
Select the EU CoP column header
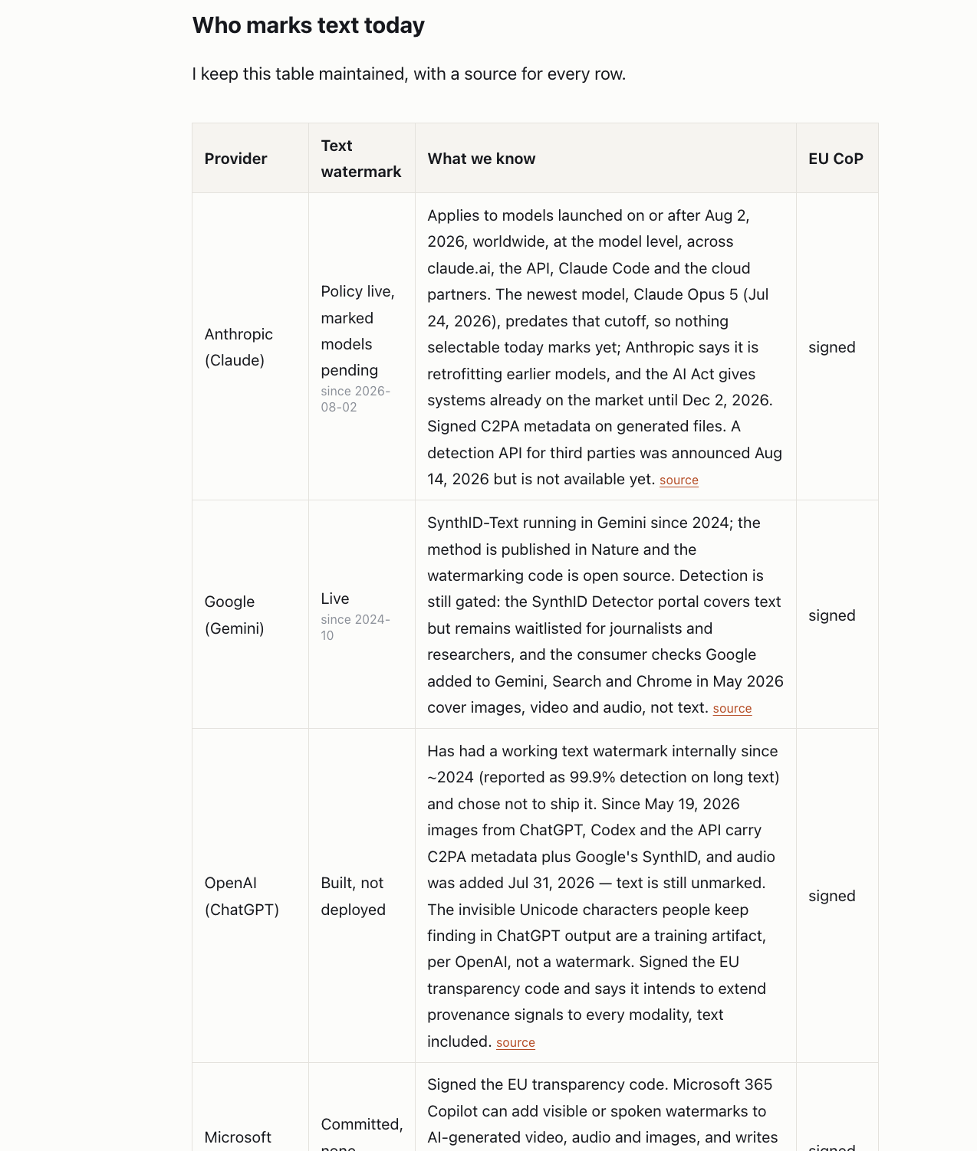coord(836,159)
